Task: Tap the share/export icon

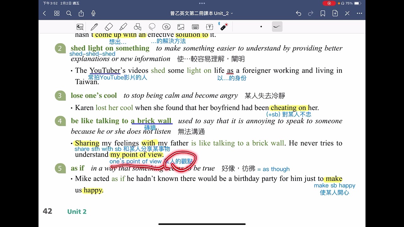Action: pos(81,13)
